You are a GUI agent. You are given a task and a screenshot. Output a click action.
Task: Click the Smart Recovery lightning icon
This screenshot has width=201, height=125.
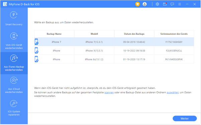14,15
